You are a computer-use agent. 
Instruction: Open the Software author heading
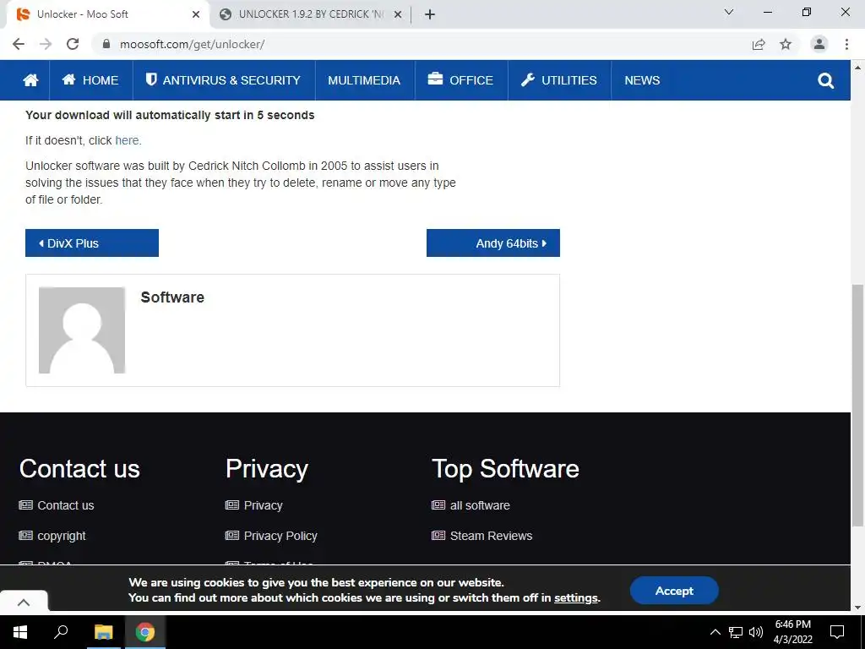172,297
